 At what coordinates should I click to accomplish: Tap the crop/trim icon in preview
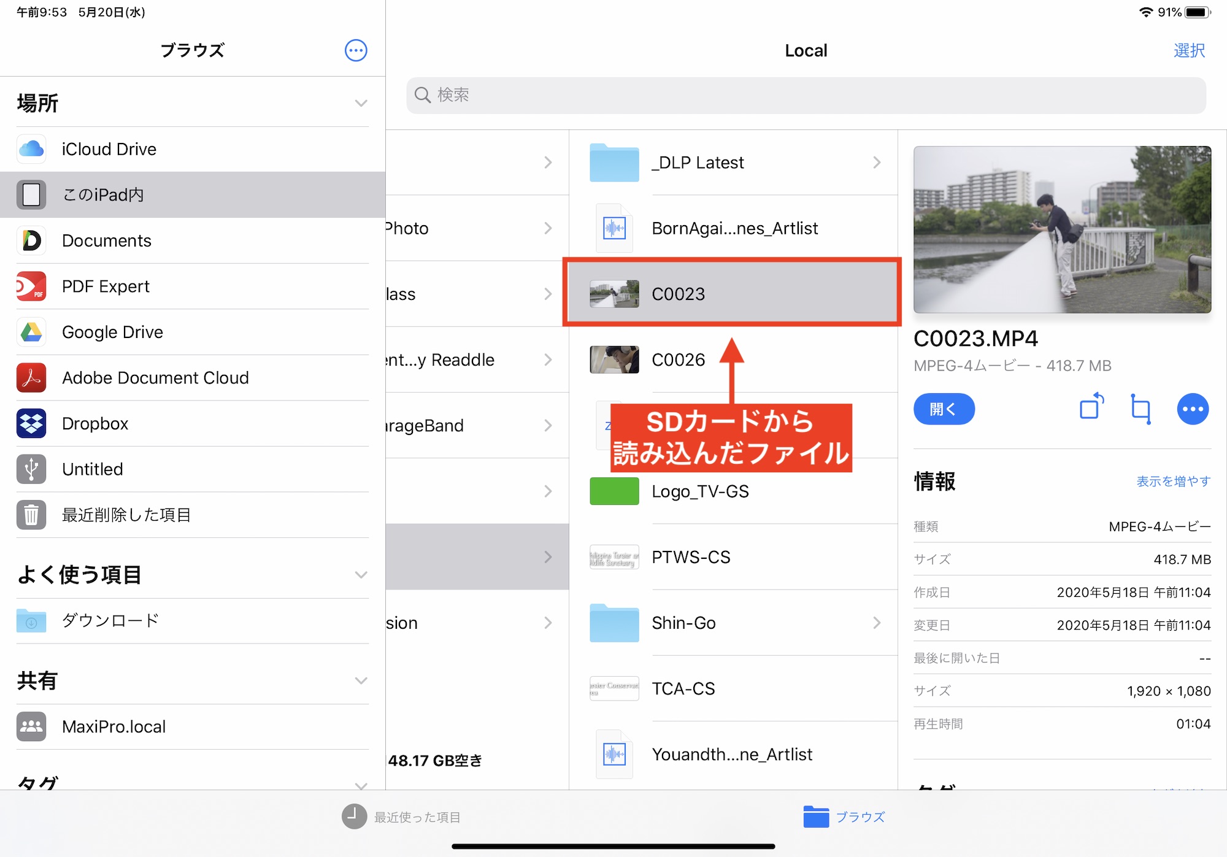coord(1140,409)
